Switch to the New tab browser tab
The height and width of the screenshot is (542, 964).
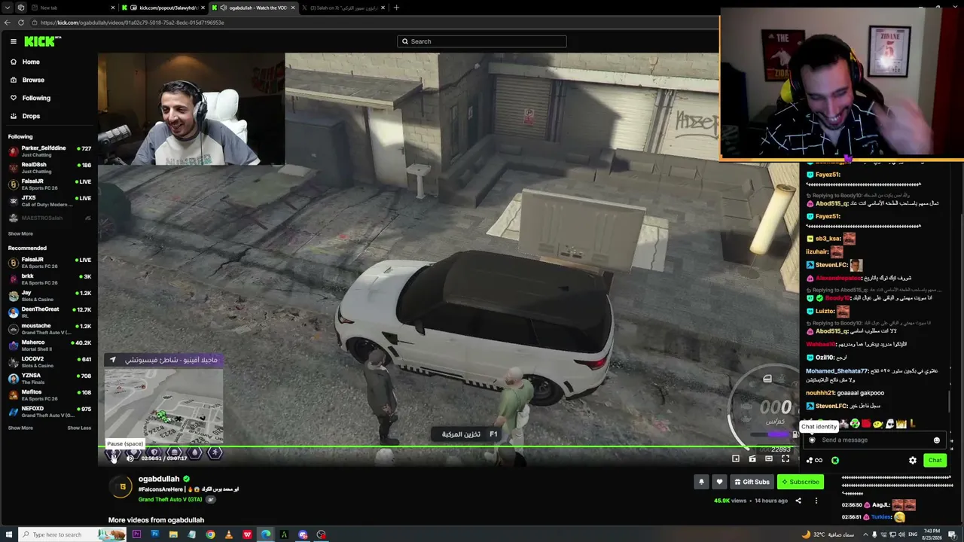tap(72, 8)
